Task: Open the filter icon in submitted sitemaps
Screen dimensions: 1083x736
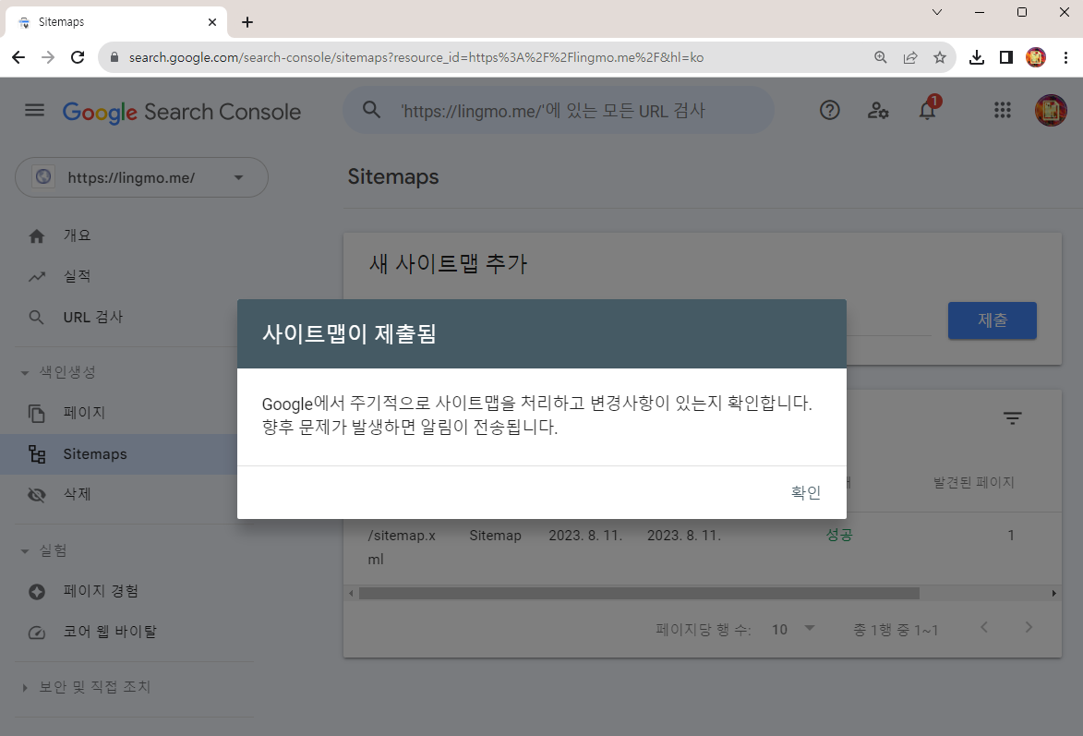Action: pos(1012,418)
